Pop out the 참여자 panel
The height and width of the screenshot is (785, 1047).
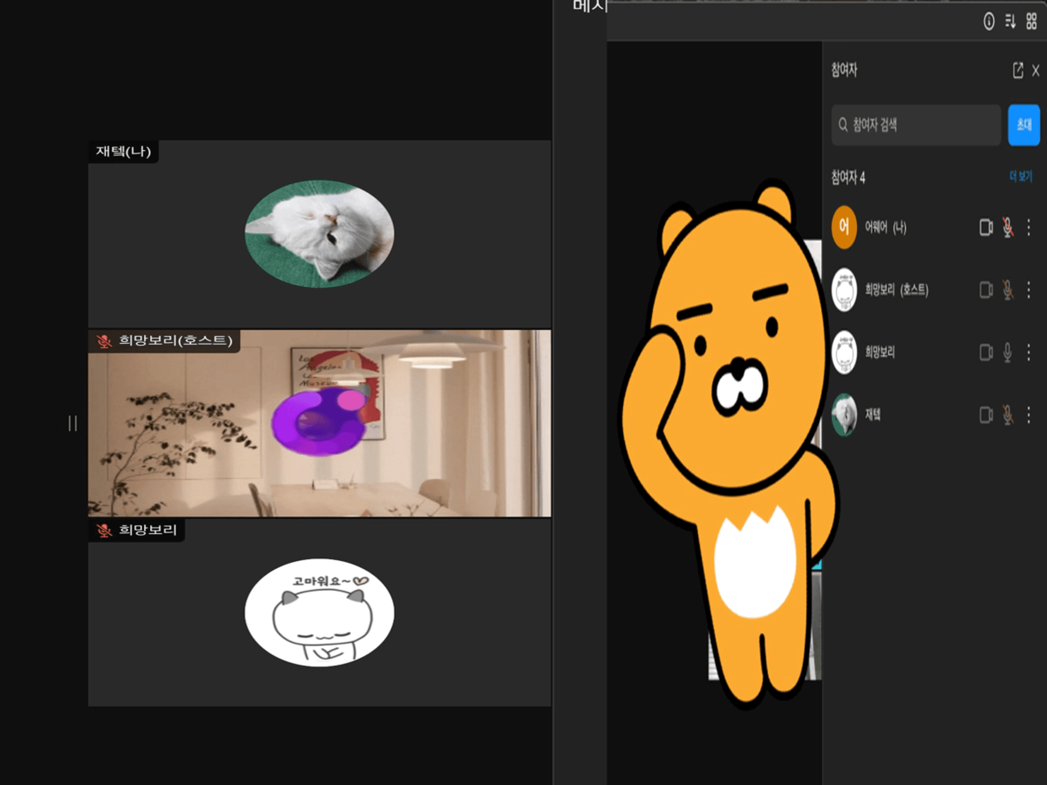pos(1018,71)
